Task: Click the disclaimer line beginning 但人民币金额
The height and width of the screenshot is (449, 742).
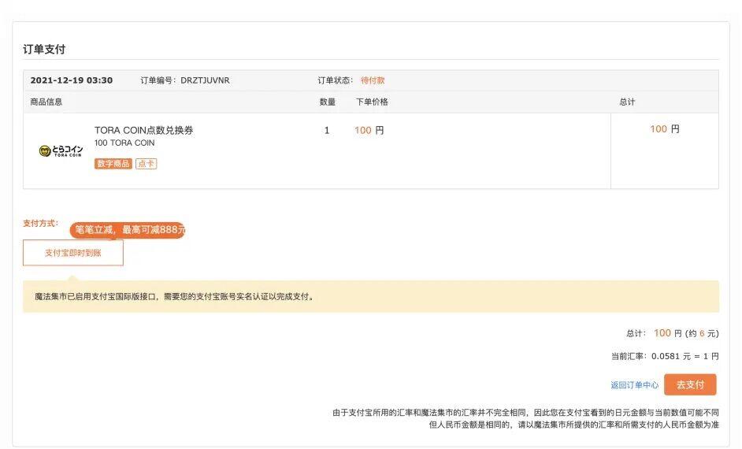Action: click(574, 425)
